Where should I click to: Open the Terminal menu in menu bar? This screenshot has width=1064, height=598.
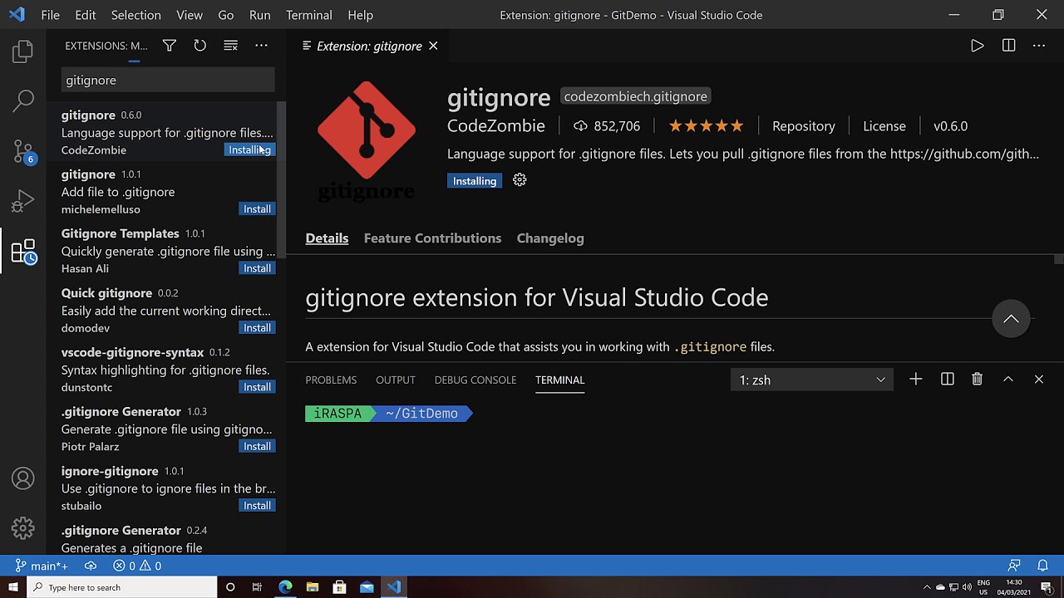coord(309,15)
